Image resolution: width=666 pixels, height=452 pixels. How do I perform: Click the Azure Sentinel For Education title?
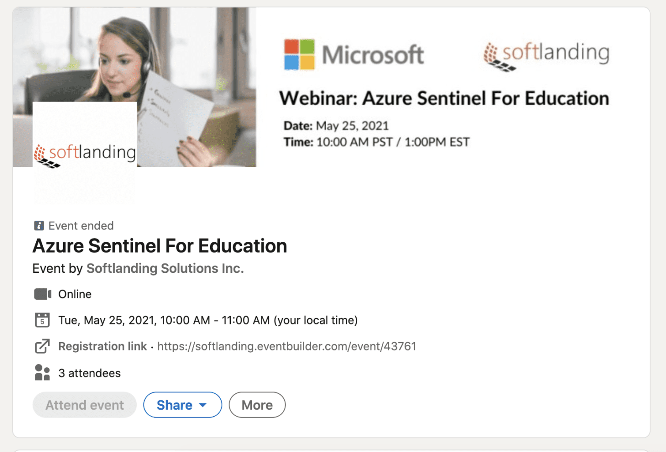pos(160,246)
